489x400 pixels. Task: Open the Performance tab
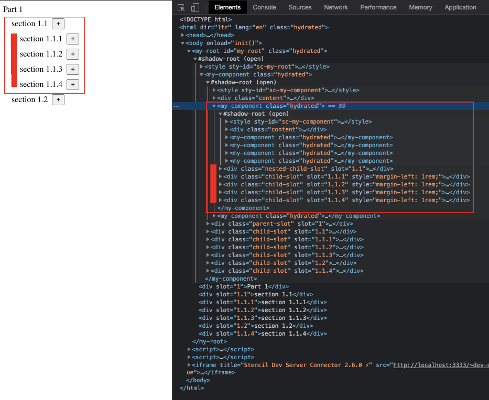pos(378,7)
